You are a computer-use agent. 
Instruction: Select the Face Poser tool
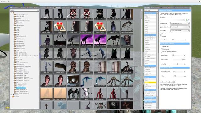(150, 71)
